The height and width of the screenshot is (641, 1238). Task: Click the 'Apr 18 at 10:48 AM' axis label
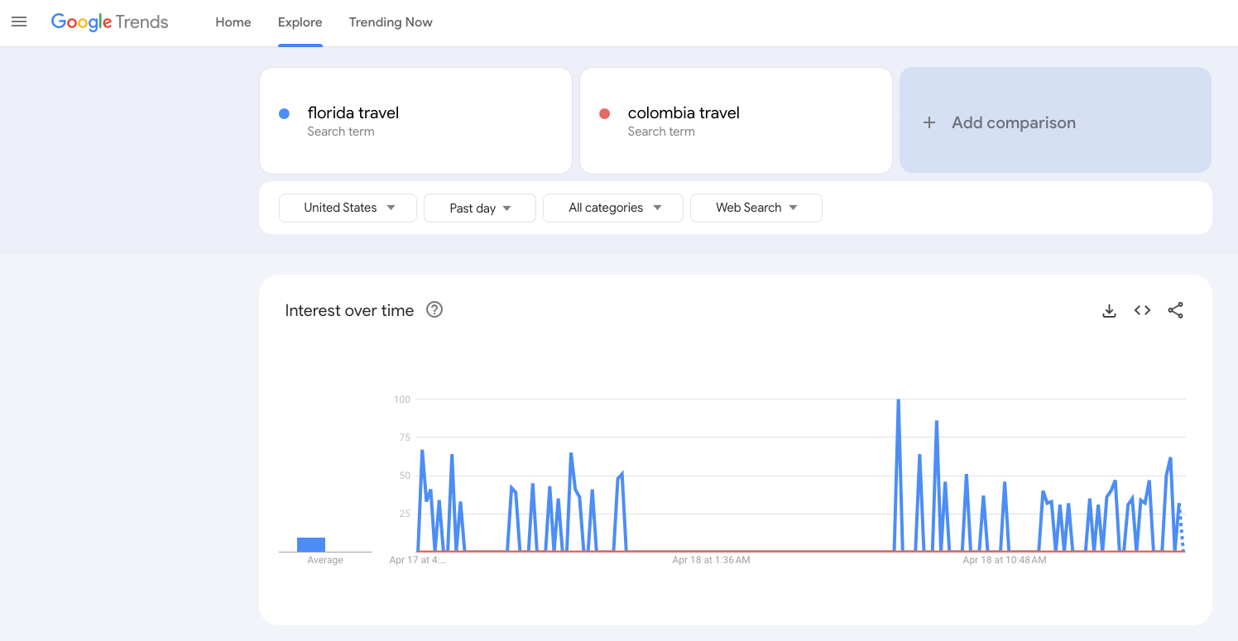(1005, 560)
